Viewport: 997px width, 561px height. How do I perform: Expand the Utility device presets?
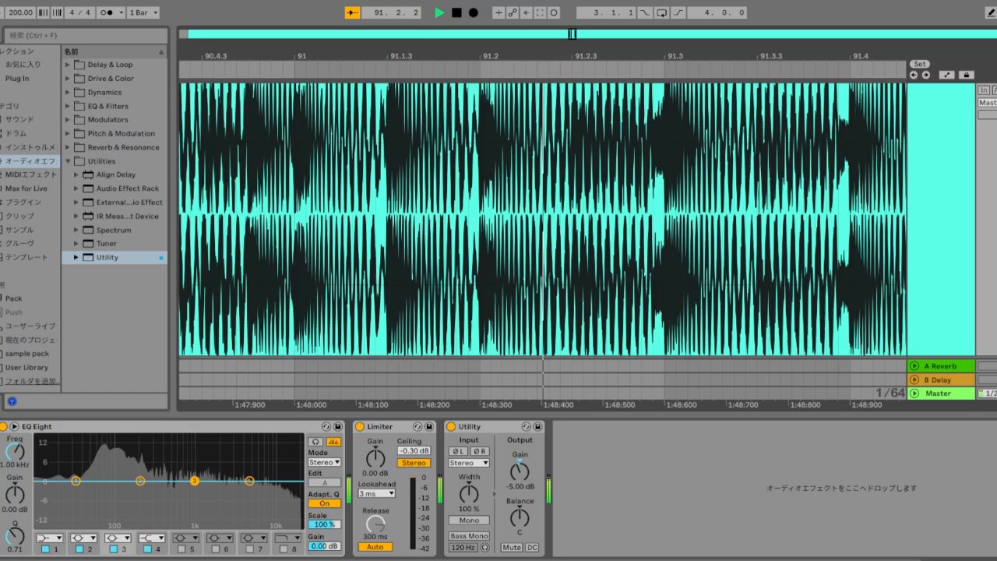(76, 257)
